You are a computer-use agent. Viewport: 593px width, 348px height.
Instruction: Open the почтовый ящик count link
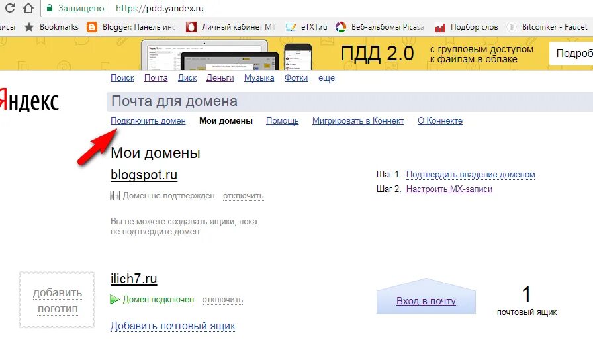pos(526,312)
